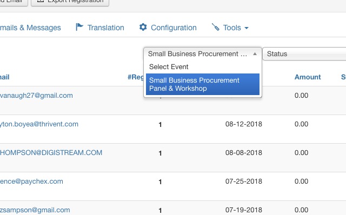
Task: Click the Tools wrench icon
Action: pyautogui.click(x=215, y=27)
